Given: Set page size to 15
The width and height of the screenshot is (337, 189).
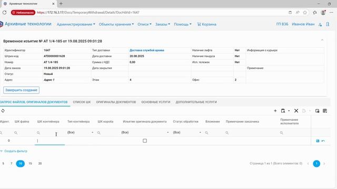Looking at the screenshot, I should coord(30,163).
